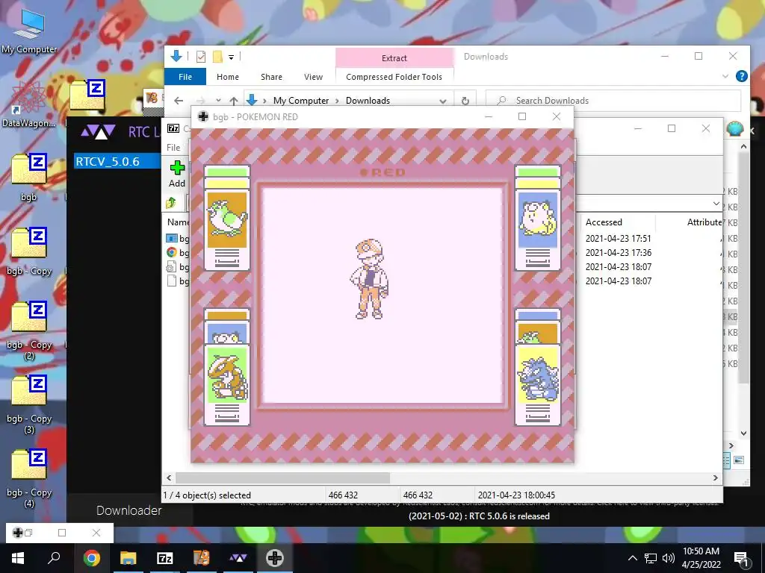Open the 7-Zip path dropdown

point(716,203)
